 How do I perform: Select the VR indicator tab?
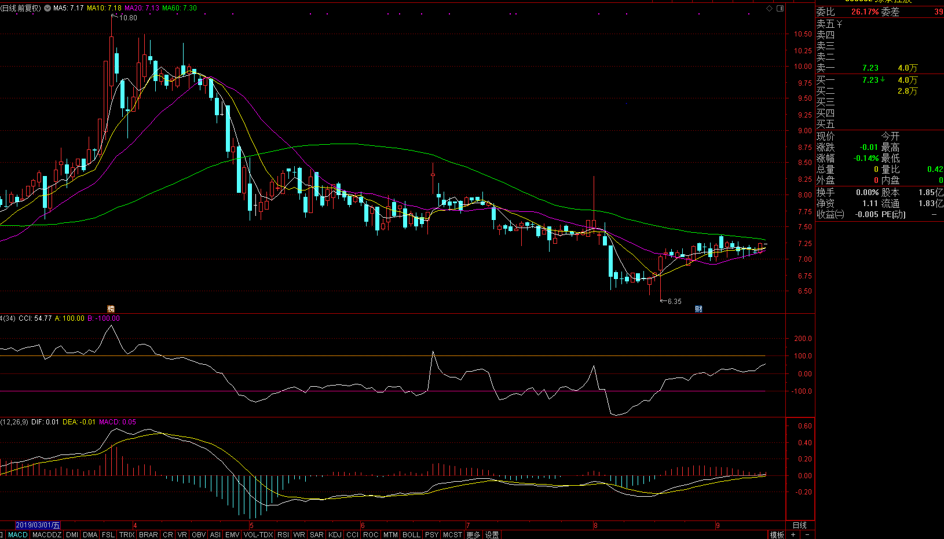tap(182, 535)
